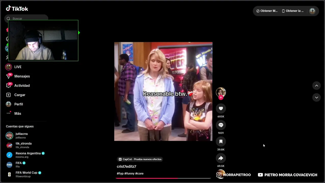The width and height of the screenshot is (325, 183).
Task: Go to Perfil in the sidebar
Action: click(x=14, y=104)
